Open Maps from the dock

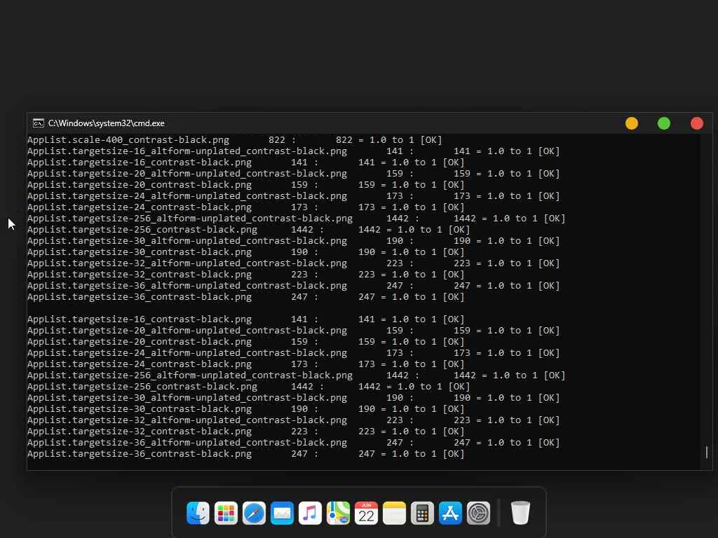[x=338, y=513]
